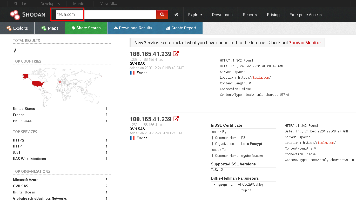The width and height of the screenshot is (356, 202).
Task: Go to the Pricing page
Action: pos(273,15)
